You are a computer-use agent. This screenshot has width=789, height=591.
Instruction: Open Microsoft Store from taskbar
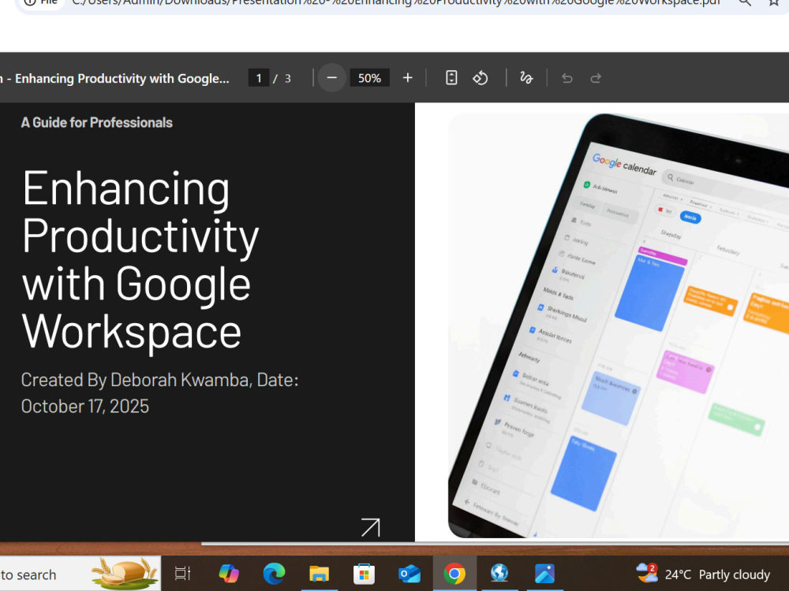click(365, 574)
